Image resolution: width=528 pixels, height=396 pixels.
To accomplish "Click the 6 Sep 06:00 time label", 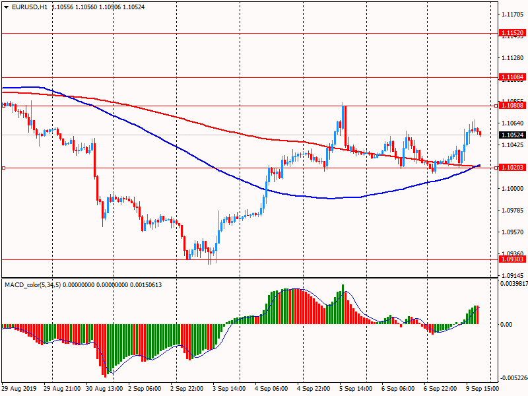I will pos(398,389).
